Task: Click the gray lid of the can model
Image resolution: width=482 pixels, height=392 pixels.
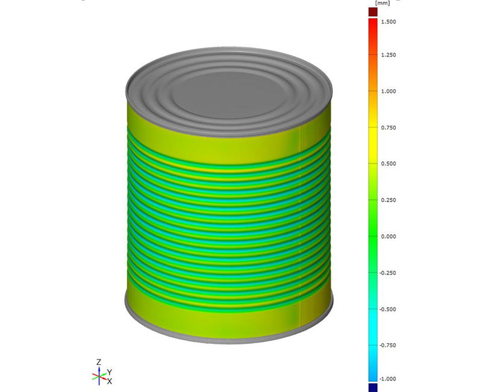Action: coord(229,92)
